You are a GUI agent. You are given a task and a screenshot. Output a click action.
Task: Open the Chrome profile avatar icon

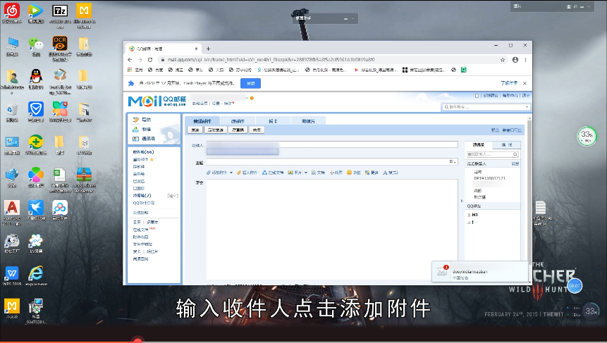(x=515, y=60)
